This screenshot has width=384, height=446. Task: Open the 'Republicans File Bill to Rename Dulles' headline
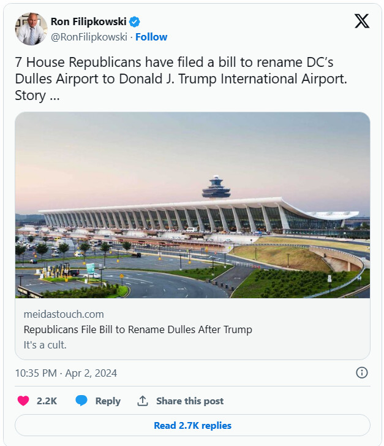(x=138, y=329)
